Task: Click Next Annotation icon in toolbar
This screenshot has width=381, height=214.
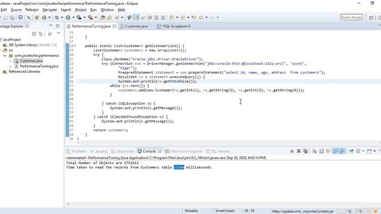Action: 171,17
